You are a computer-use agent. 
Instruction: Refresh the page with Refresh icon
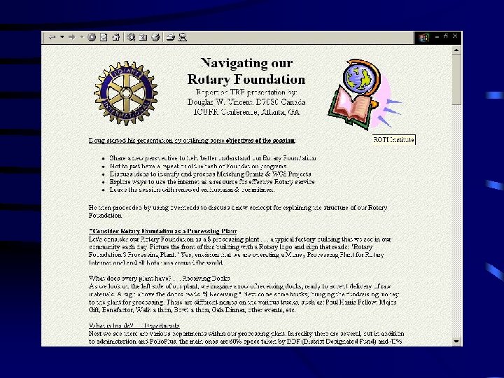point(104,37)
